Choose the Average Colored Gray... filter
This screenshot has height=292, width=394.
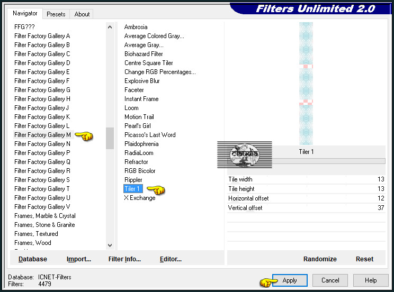[x=154, y=36]
